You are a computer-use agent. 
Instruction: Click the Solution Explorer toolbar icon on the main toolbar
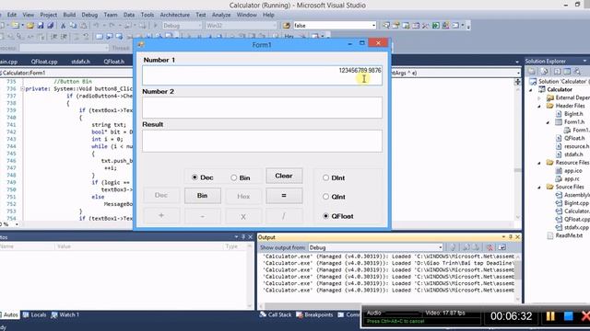point(386,26)
